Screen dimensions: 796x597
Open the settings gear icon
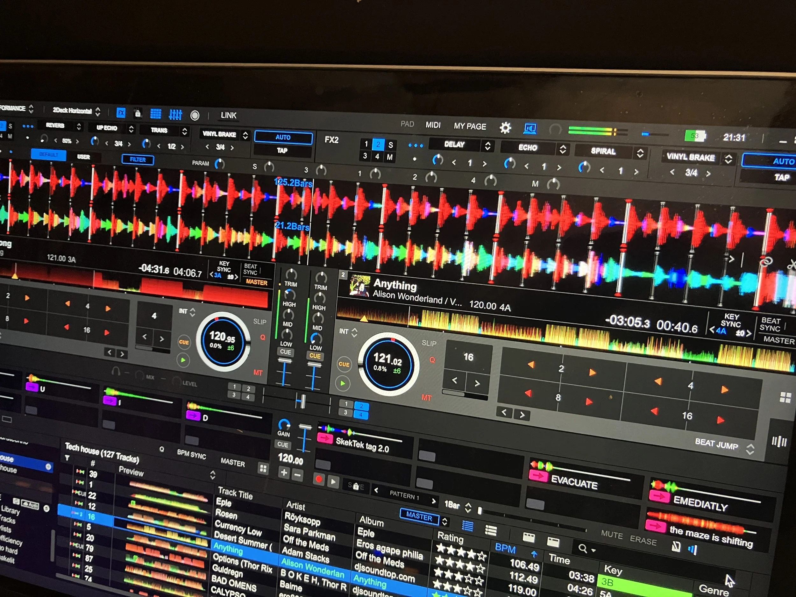click(x=505, y=128)
